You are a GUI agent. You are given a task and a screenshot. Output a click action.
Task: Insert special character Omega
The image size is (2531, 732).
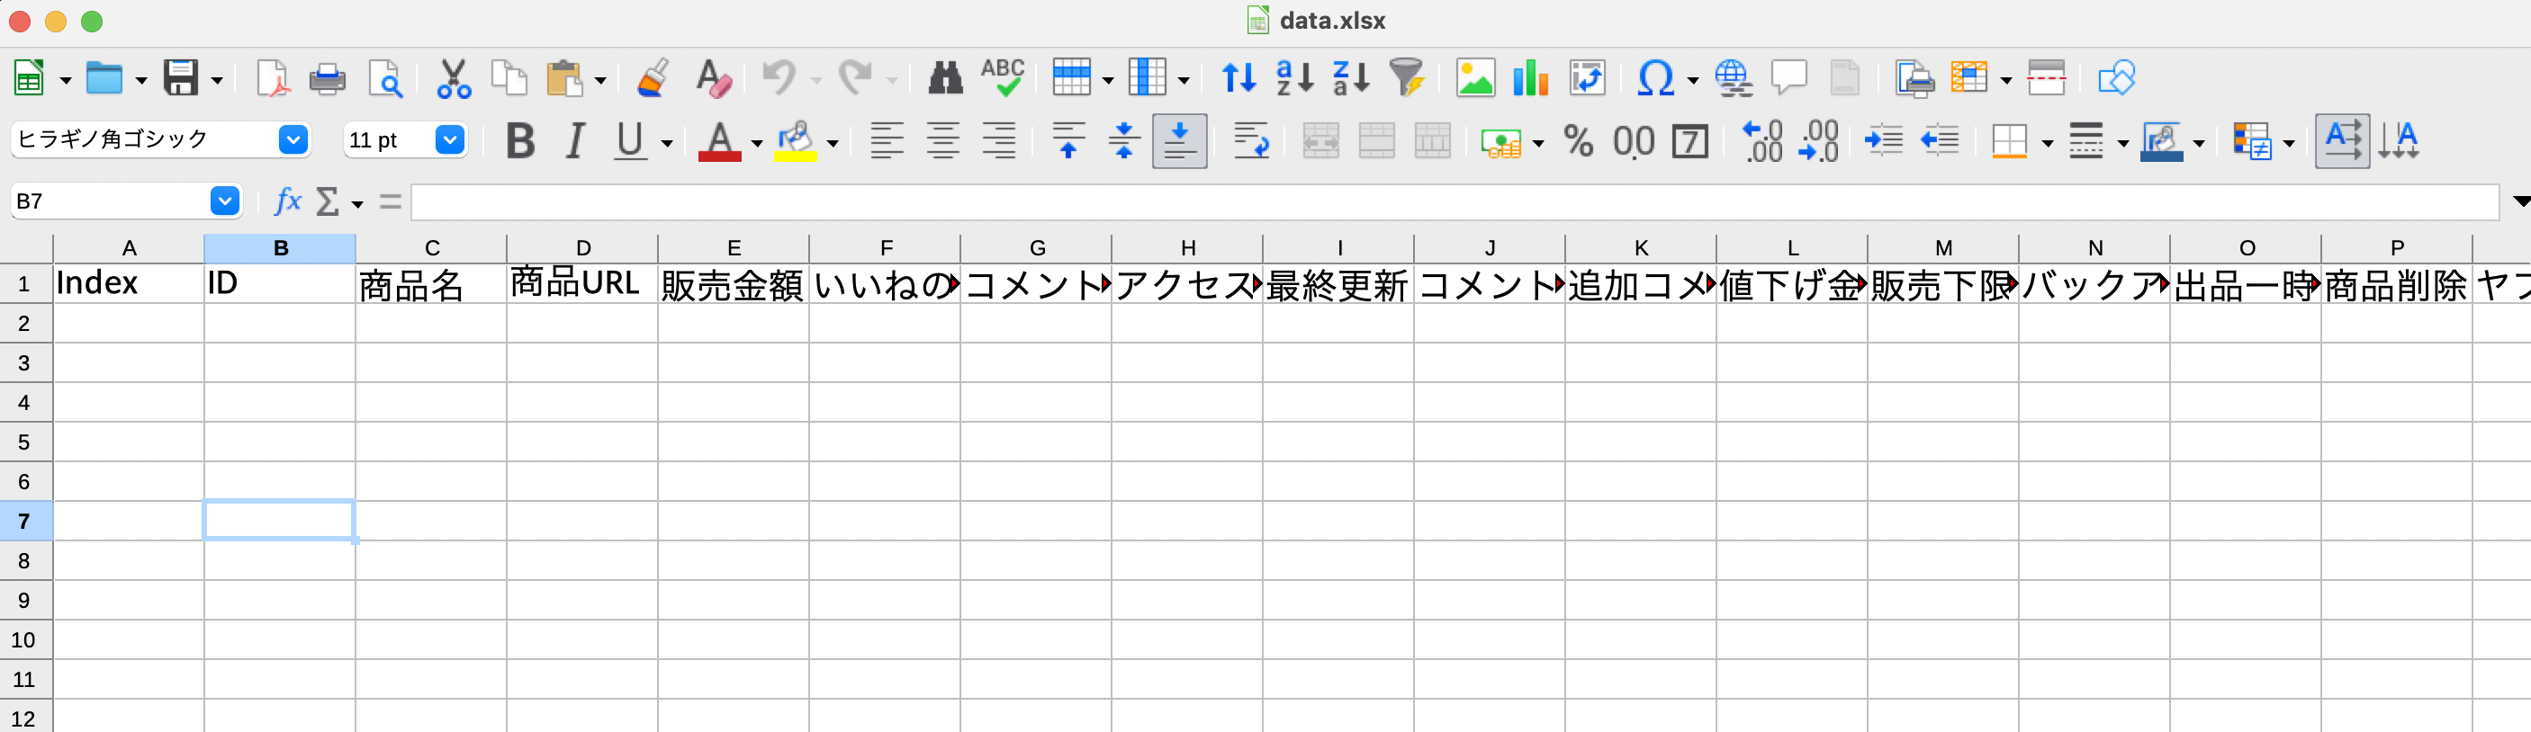pyautogui.click(x=1655, y=78)
